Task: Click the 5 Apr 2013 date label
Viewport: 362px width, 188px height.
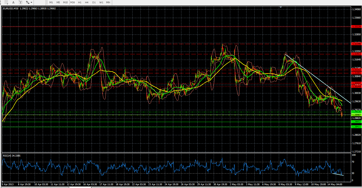Action: tap(7, 184)
